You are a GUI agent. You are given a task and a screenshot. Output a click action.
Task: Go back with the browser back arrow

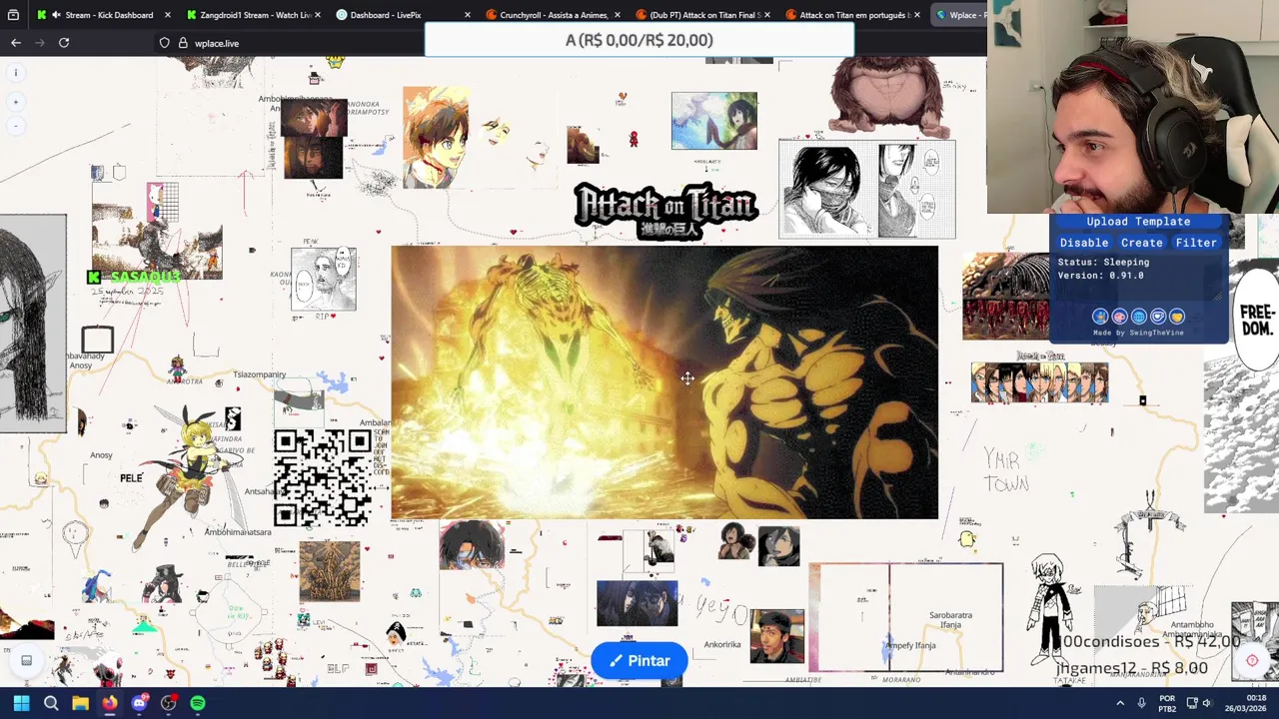(16, 43)
